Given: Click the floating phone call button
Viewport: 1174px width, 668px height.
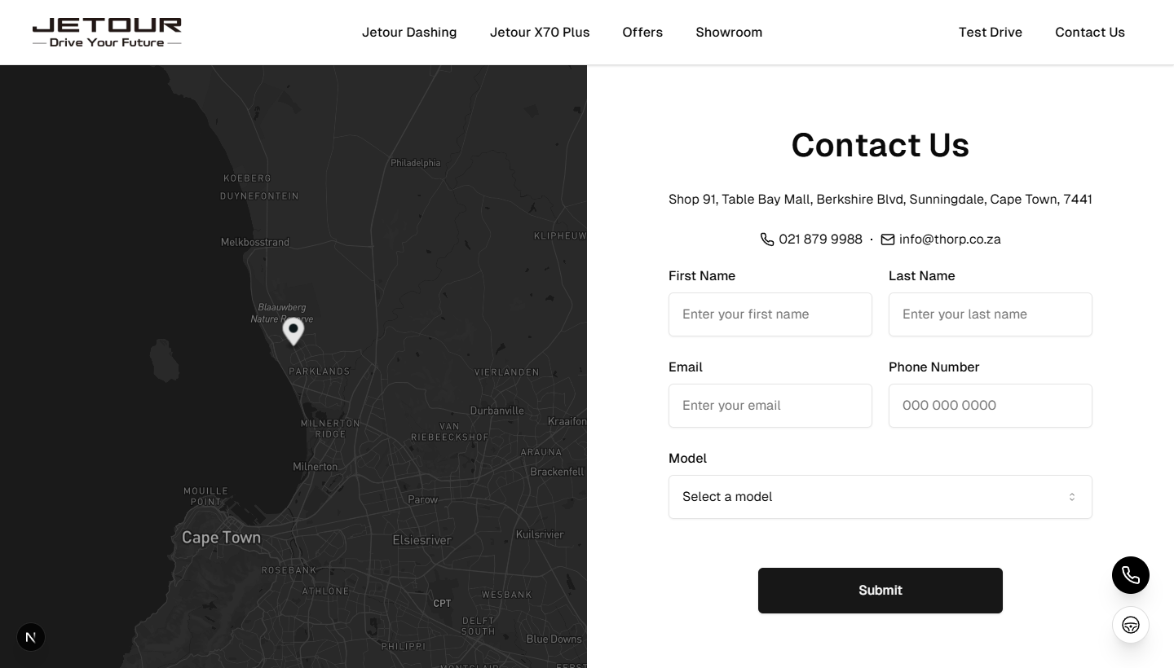Looking at the screenshot, I should coord(1131,575).
